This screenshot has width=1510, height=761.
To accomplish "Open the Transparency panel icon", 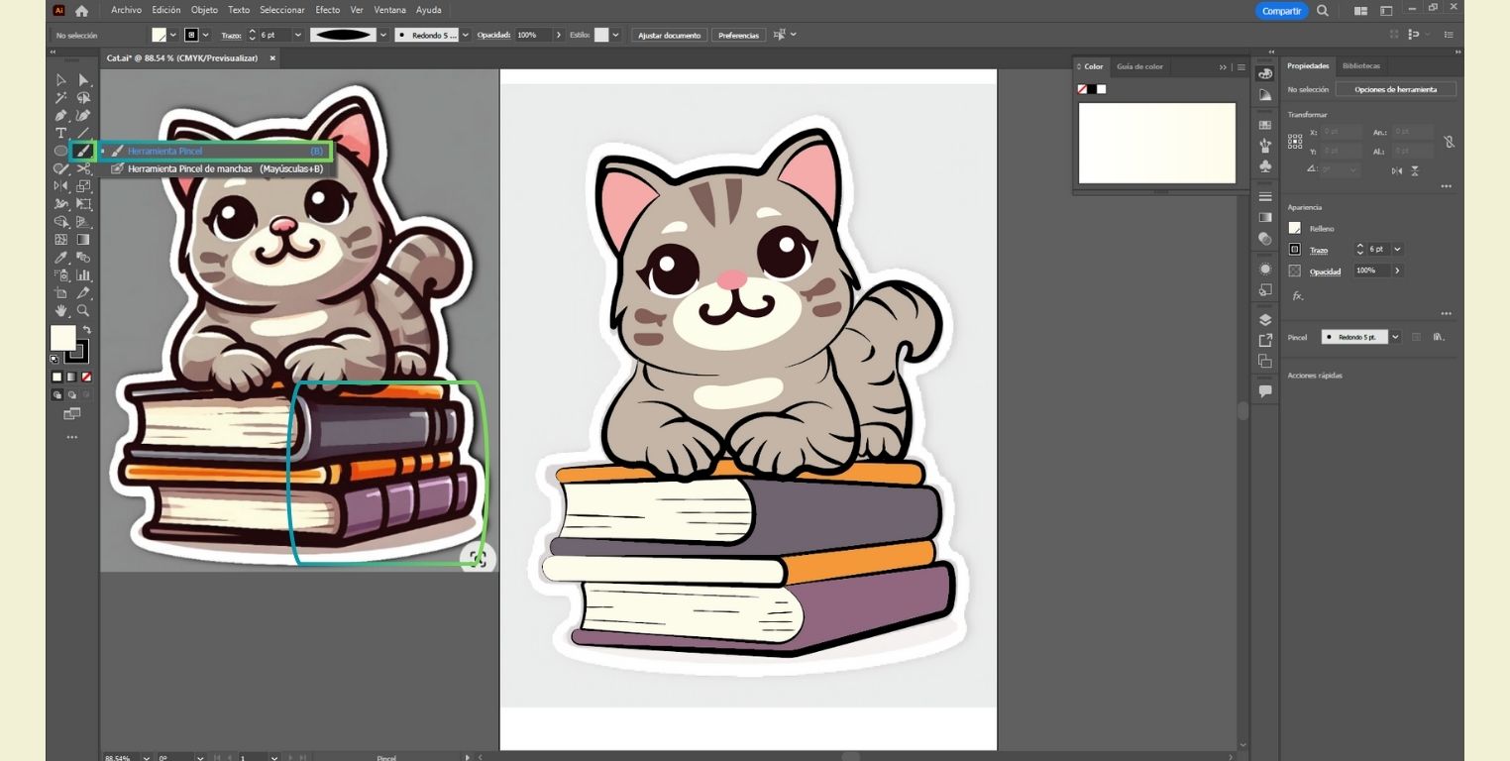I will (x=1265, y=239).
